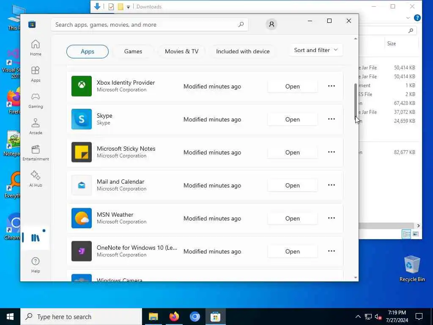Open the Gaming section in the sidebar
The height and width of the screenshot is (325, 433).
click(36, 100)
